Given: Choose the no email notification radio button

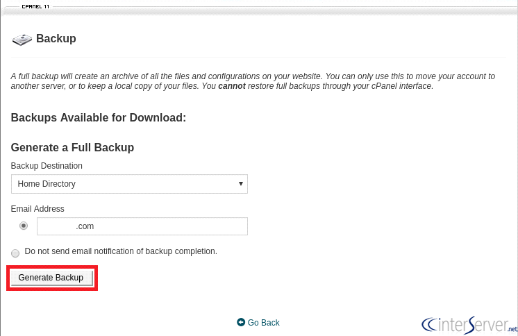Looking at the screenshot, I should coord(15,253).
